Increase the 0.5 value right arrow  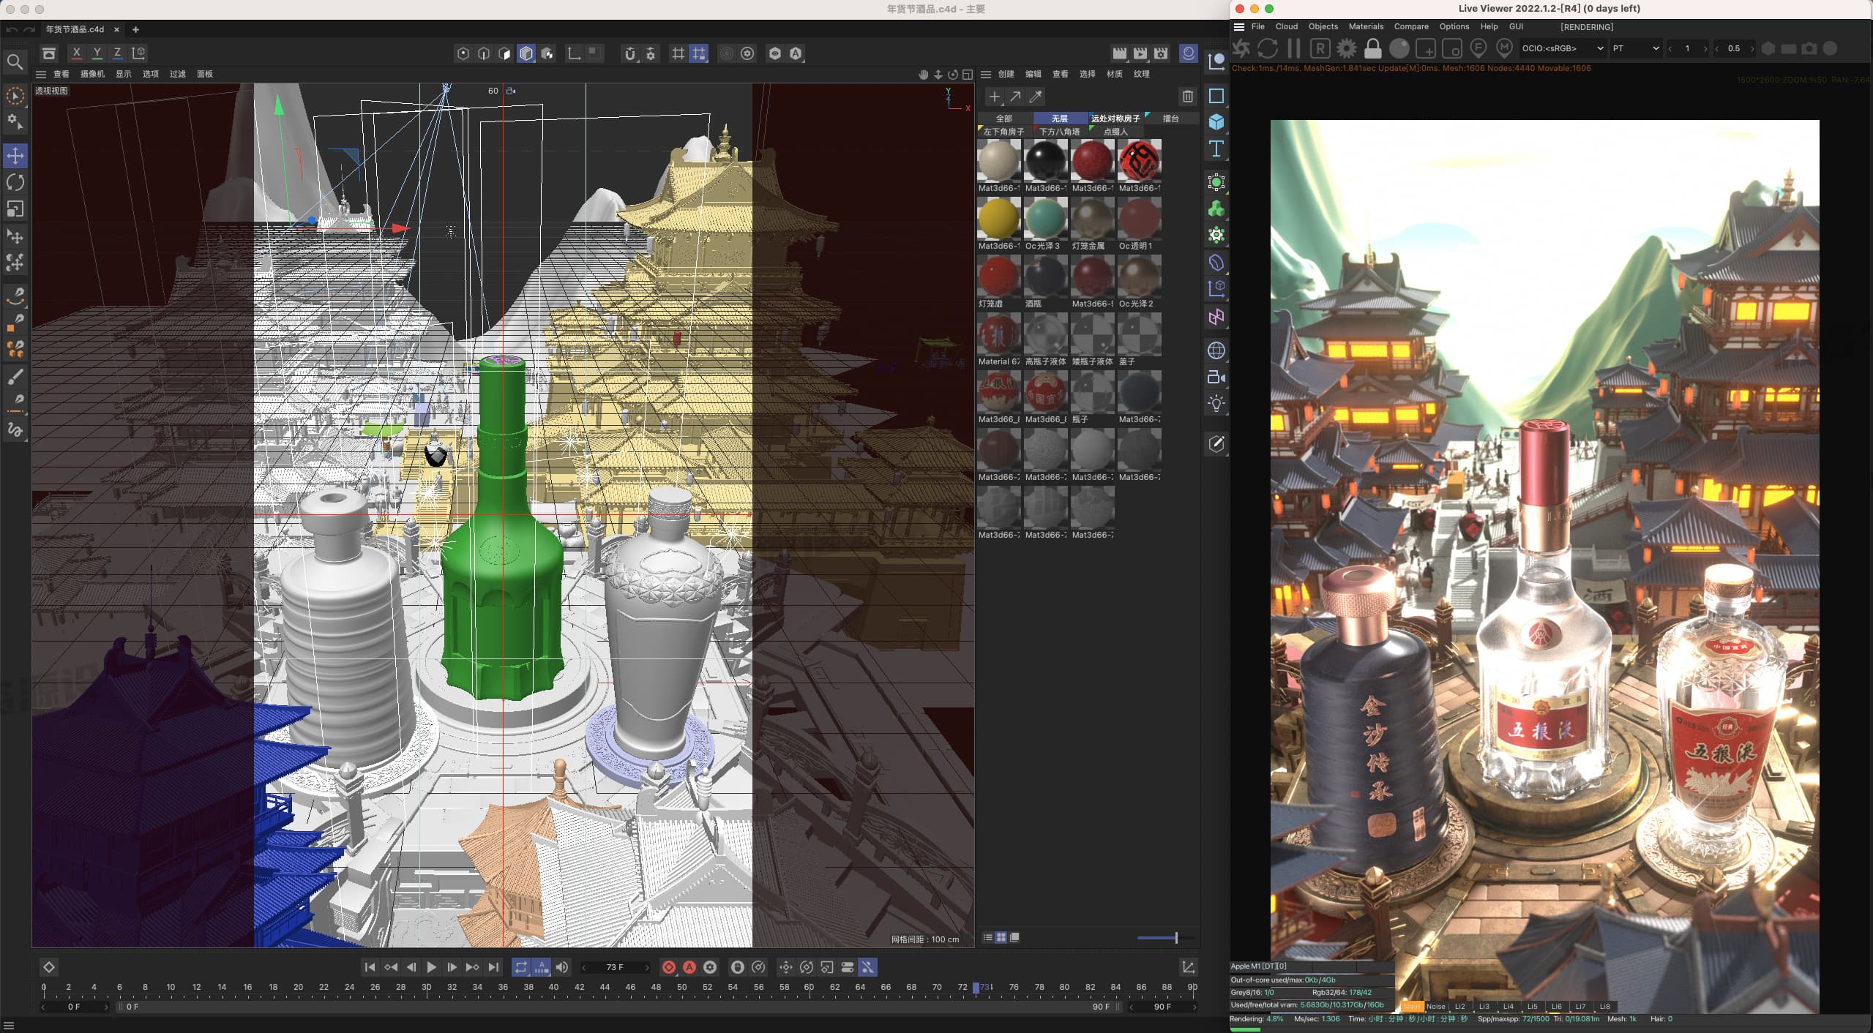(1752, 49)
